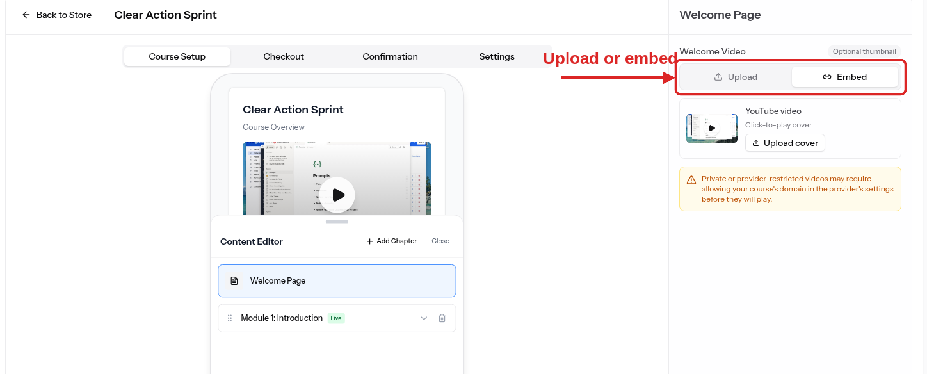Play the course overview video preview
This screenshot has height=374, width=927.
click(337, 195)
